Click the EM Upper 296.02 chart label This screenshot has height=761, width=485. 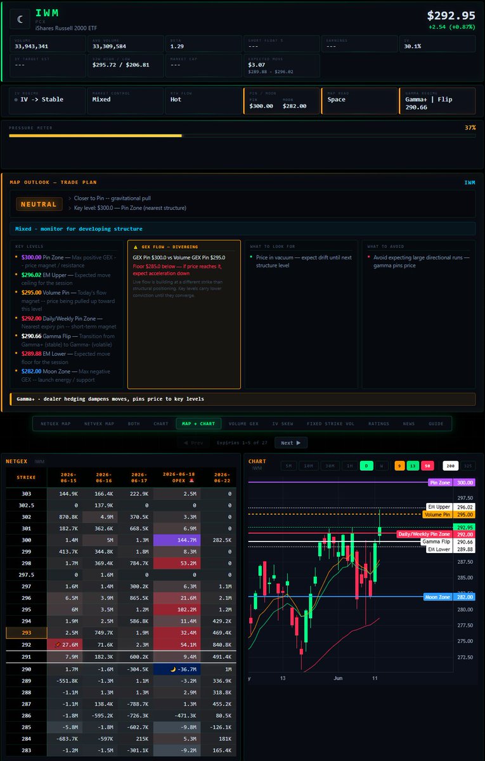coord(450,507)
